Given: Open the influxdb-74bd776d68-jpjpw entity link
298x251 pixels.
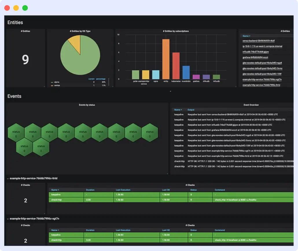Looking at the screenshot, I should pyautogui.click(x=255, y=52).
